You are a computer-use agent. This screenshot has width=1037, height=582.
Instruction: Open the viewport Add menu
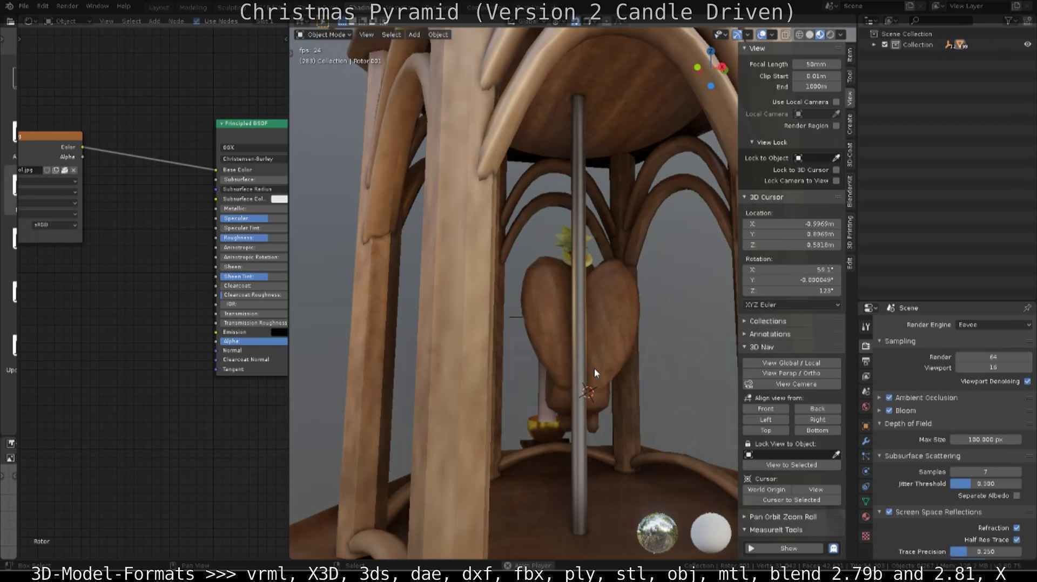click(x=414, y=35)
